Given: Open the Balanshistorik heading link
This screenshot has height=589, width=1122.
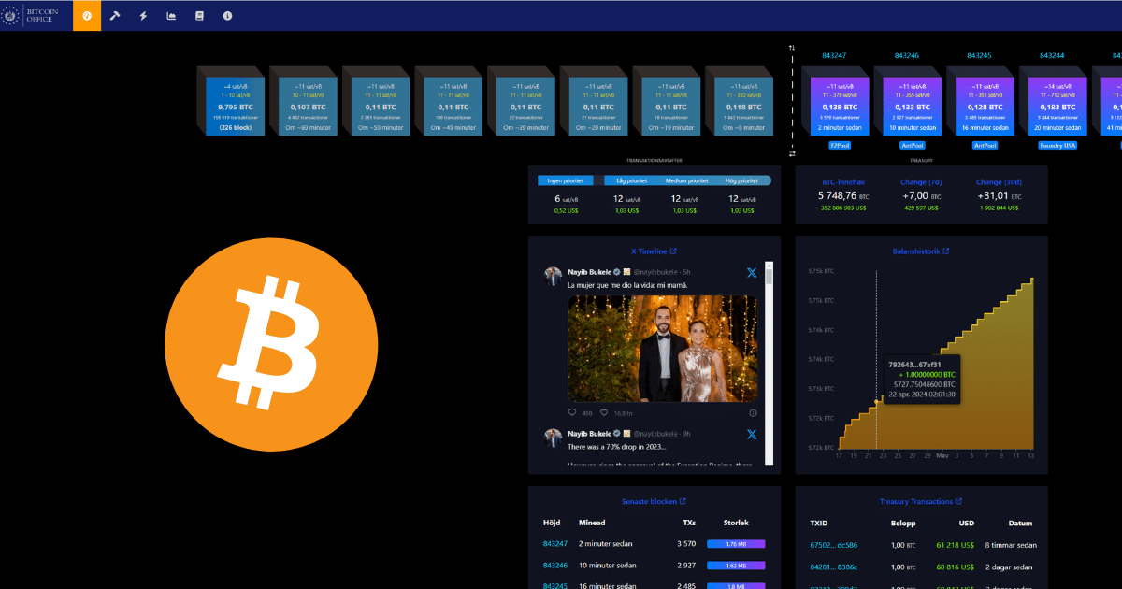Looking at the screenshot, I should coord(915,251).
